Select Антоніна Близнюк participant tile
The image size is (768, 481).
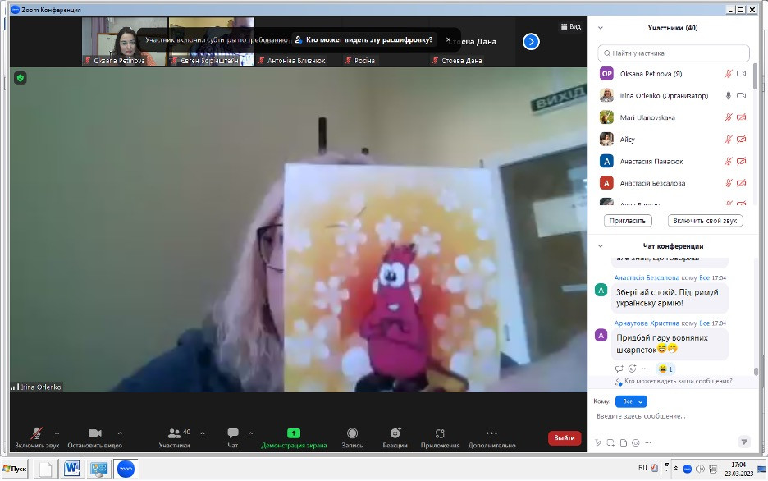(x=299, y=42)
